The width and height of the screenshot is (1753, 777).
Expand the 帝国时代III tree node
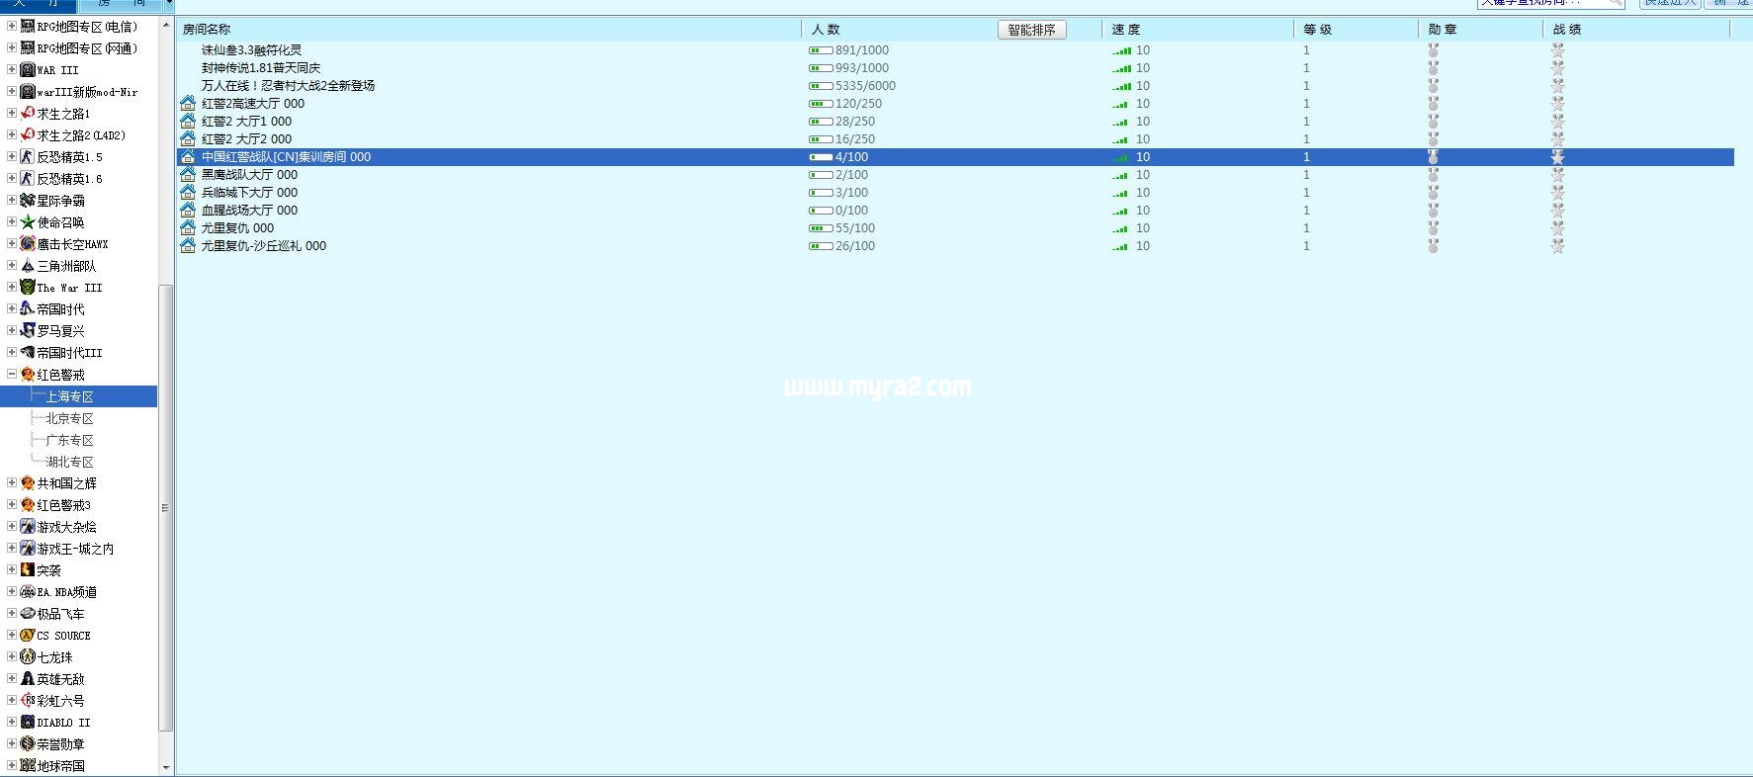[12, 353]
